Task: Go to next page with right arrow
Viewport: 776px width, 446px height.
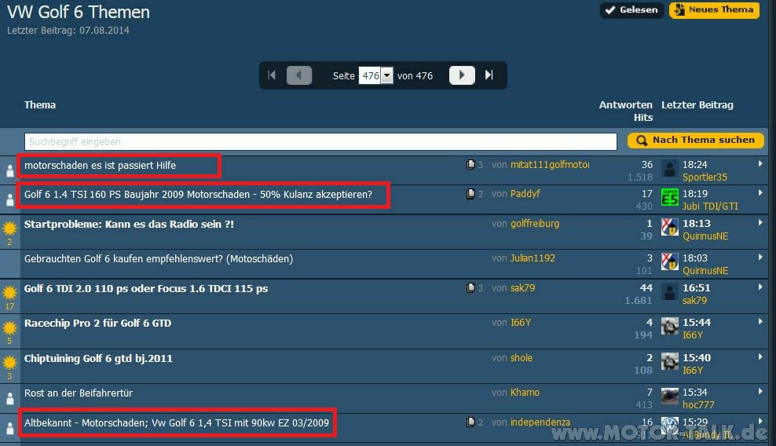Action: (462, 75)
